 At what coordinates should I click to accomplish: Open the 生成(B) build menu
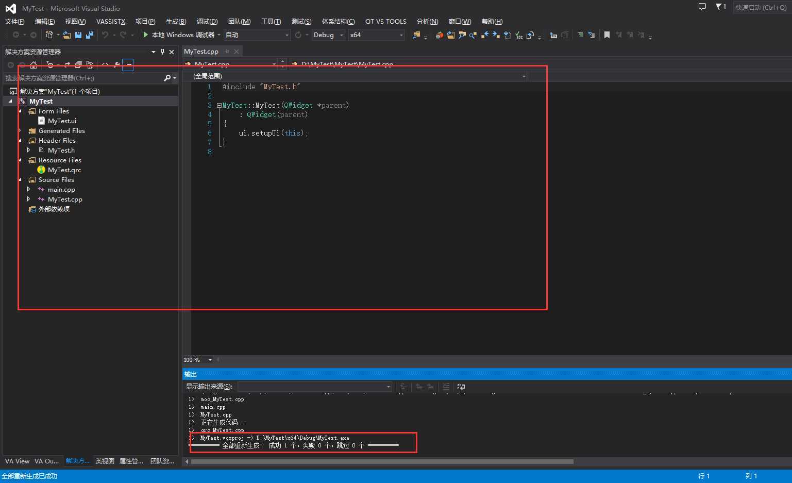click(x=176, y=21)
